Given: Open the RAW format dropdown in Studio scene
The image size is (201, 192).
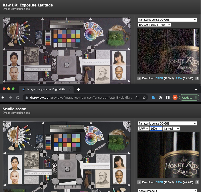Looking at the screenshot, I should coord(143,129).
